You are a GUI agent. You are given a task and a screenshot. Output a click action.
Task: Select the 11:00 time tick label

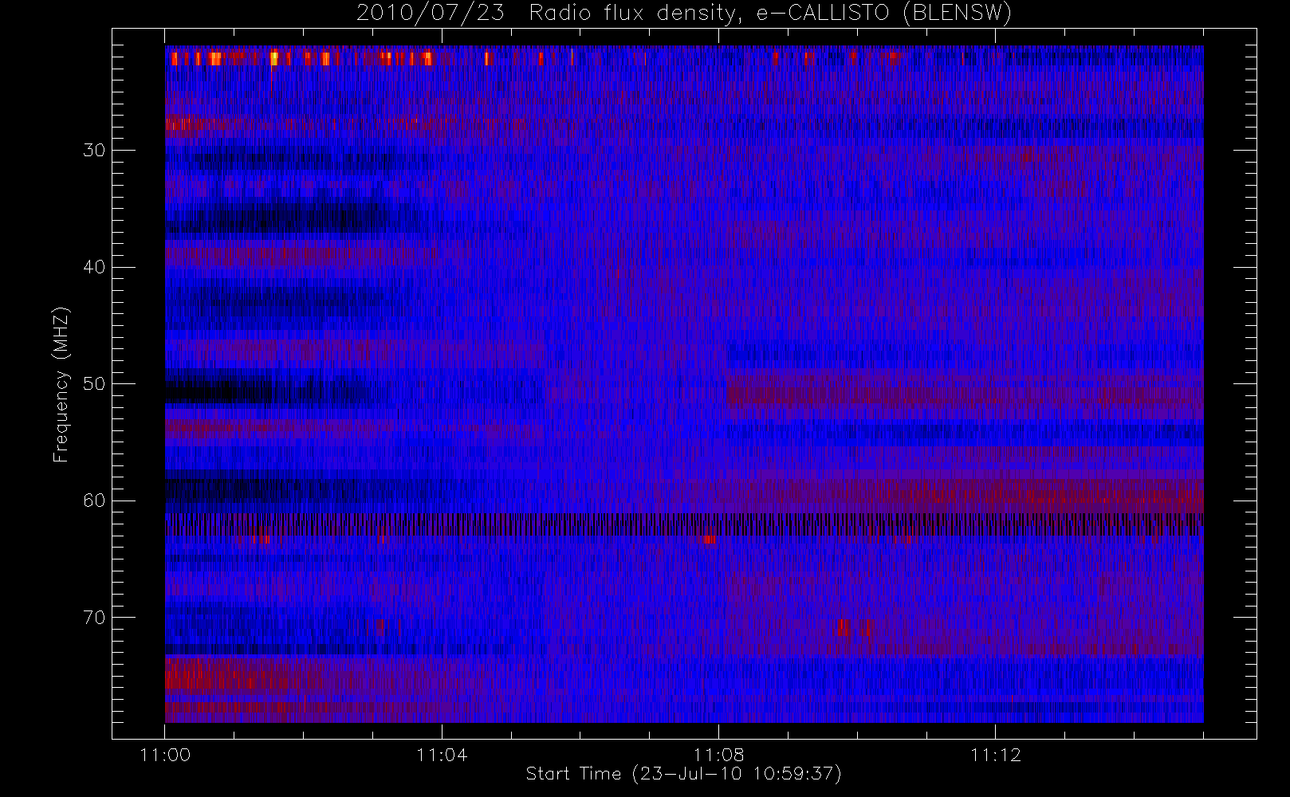(x=165, y=755)
